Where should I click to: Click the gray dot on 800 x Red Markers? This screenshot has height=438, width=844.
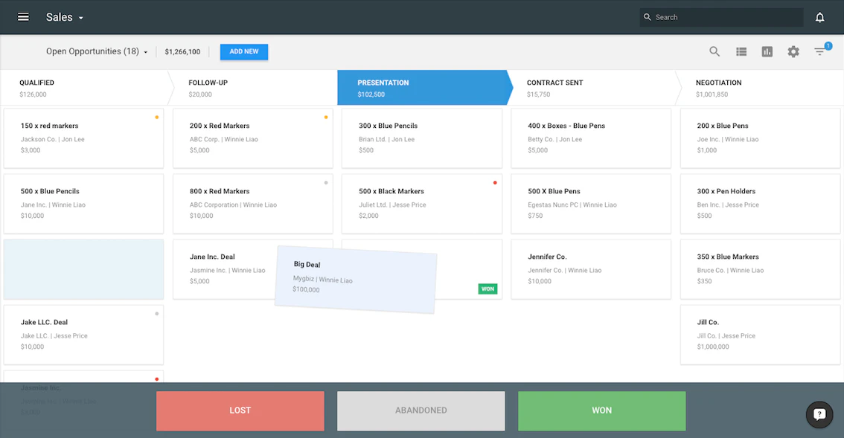pyautogui.click(x=326, y=183)
